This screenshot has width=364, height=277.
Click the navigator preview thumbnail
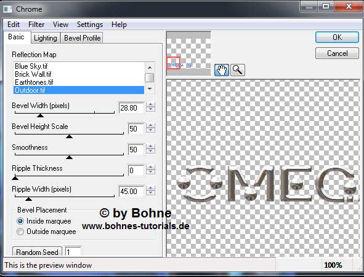pyautogui.click(x=188, y=53)
